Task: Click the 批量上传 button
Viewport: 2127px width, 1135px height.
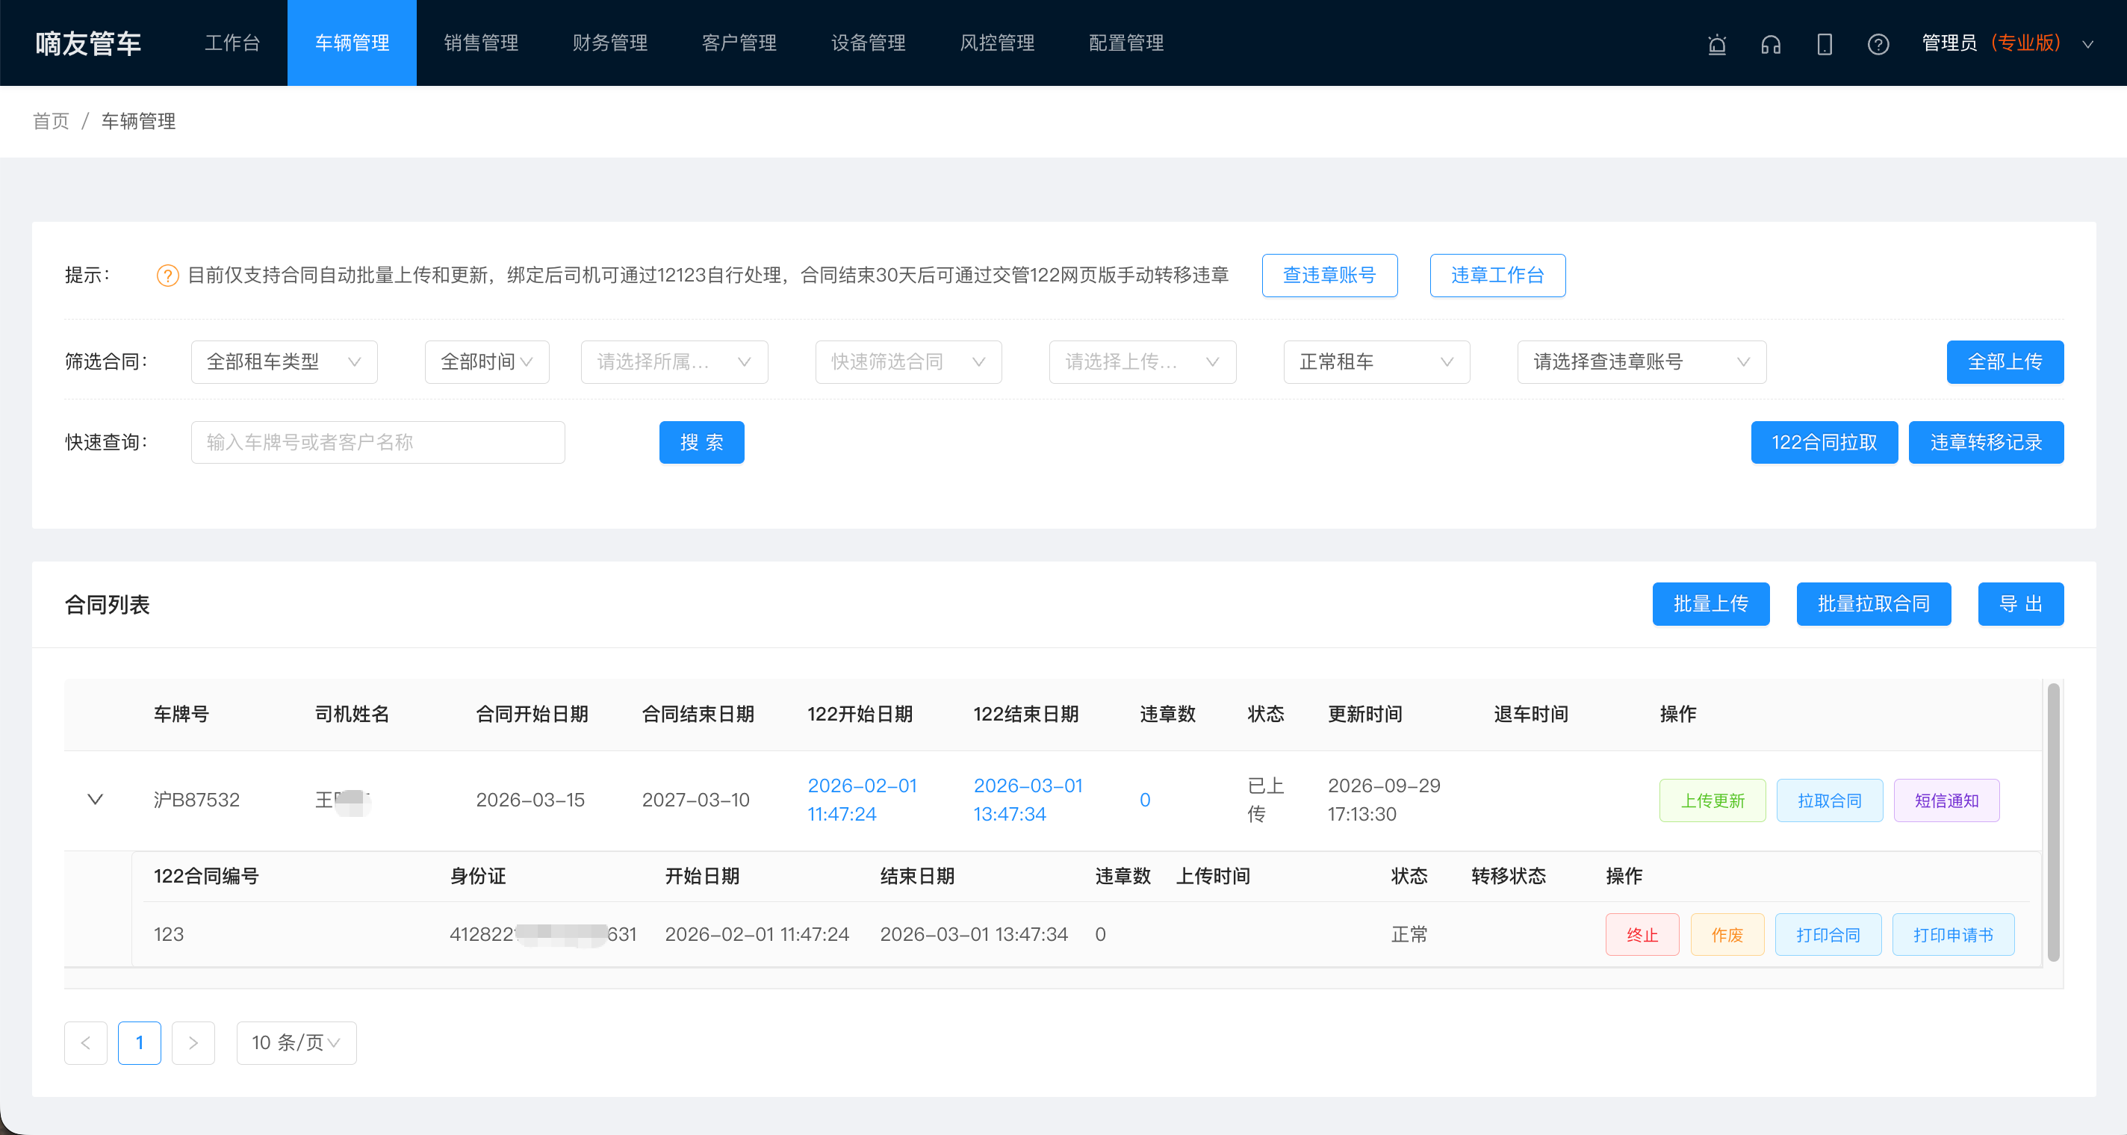Action: (1711, 603)
